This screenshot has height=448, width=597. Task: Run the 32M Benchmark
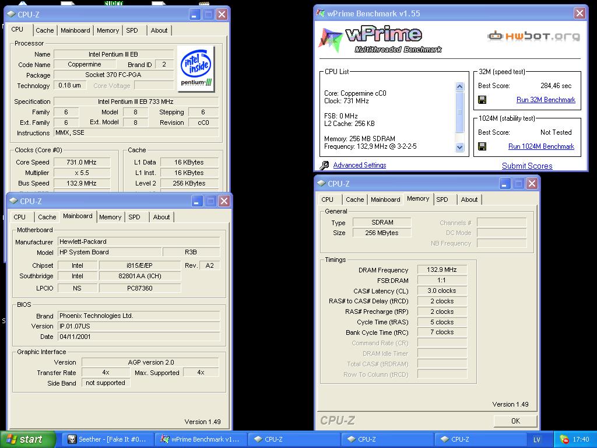point(546,100)
